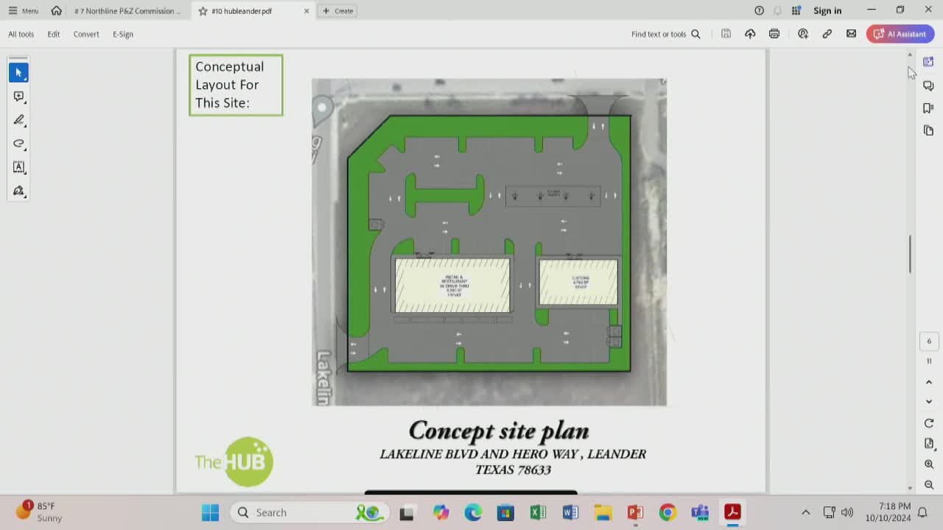Click Sign in
This screenshot has width=943, height=530.
[827, 10]
